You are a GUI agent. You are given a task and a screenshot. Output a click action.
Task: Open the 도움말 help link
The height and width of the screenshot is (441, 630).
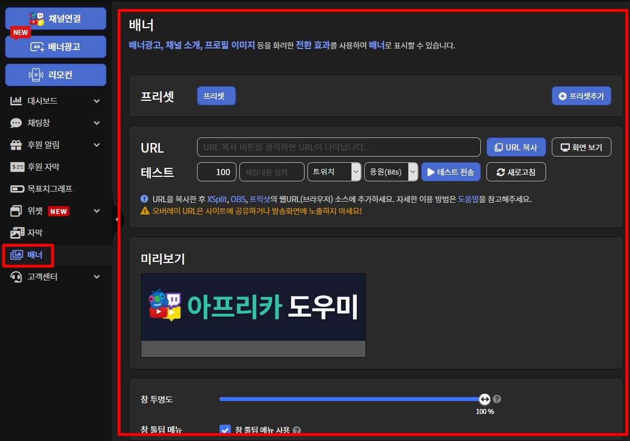468,199
